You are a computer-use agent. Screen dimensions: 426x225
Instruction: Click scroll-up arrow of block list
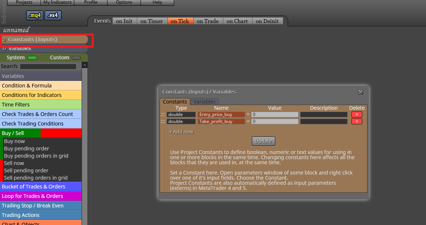click(85, 65)
